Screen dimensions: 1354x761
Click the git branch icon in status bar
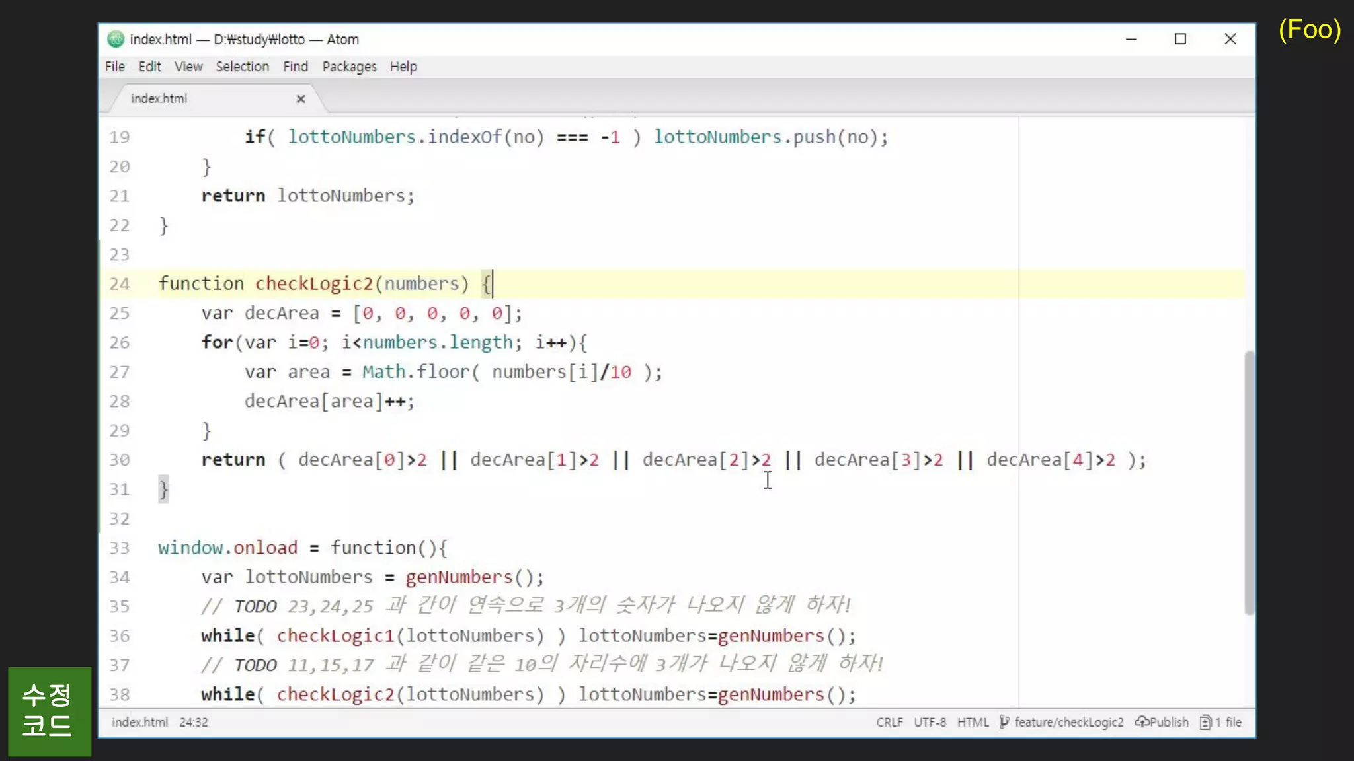[1004, 722]
